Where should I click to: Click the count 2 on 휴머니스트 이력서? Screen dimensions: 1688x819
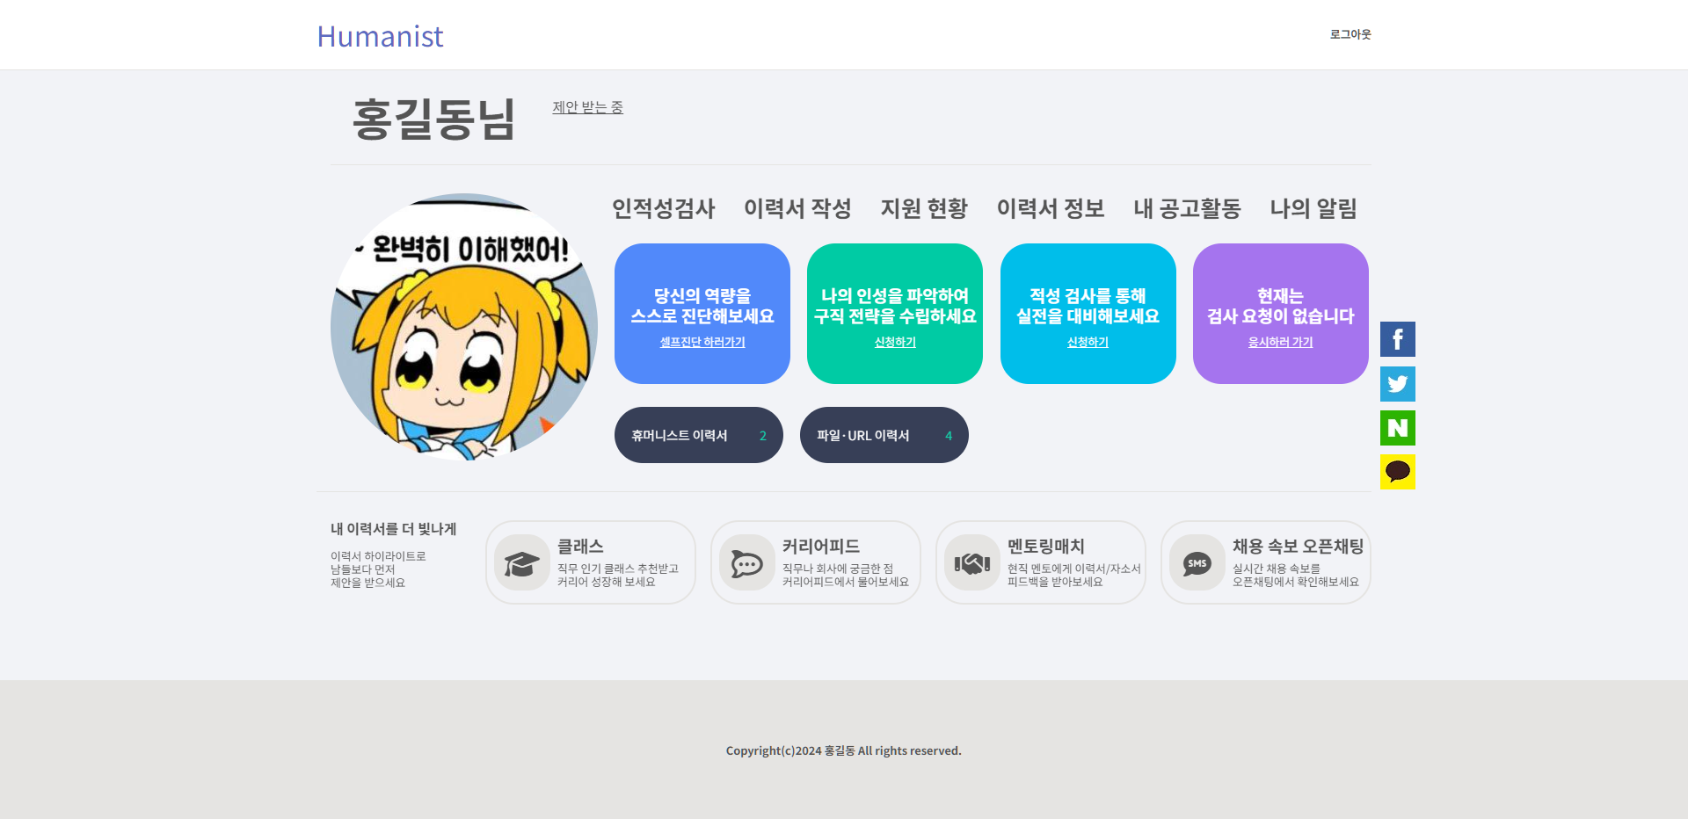point(763,436)
